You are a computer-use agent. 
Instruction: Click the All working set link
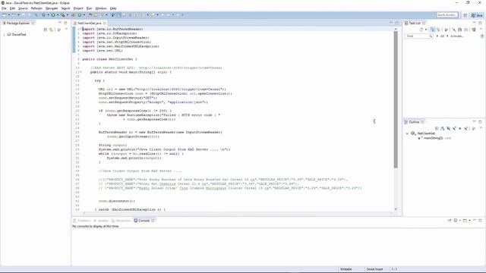tap(442, 36)
